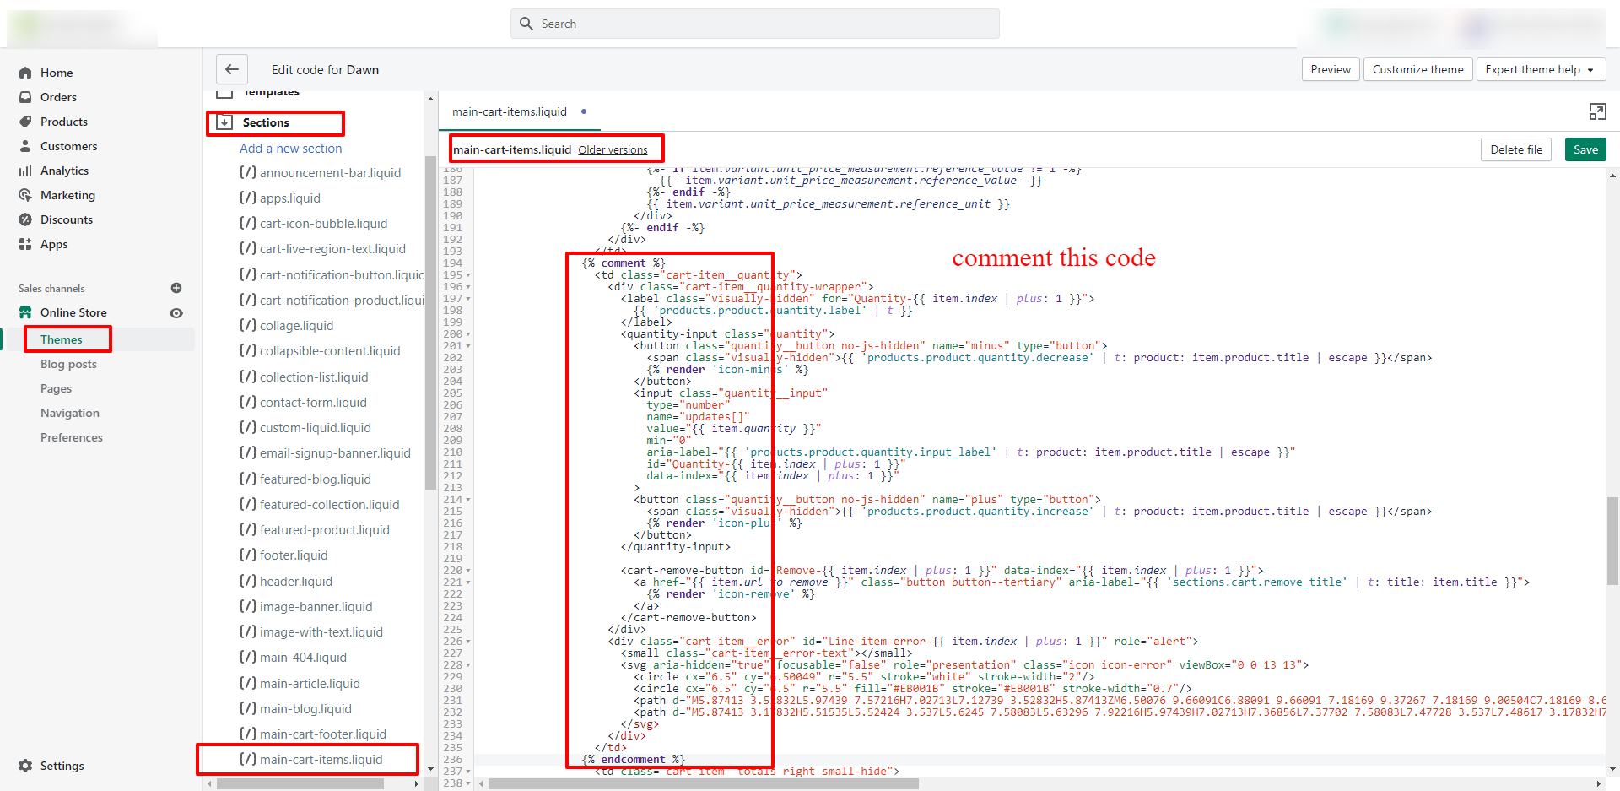Click the Apps grid icon

[x=25, y=244]
